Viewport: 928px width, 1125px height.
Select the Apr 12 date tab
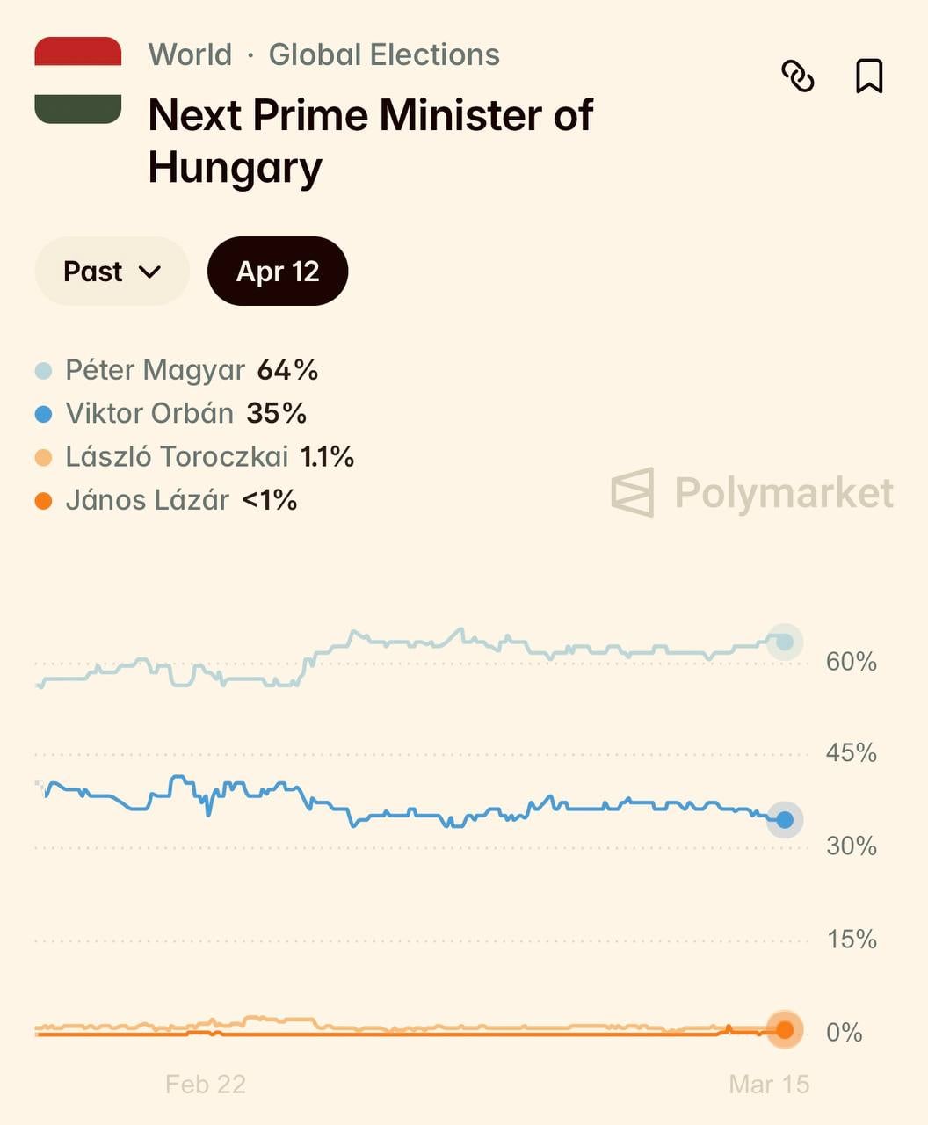278,272
